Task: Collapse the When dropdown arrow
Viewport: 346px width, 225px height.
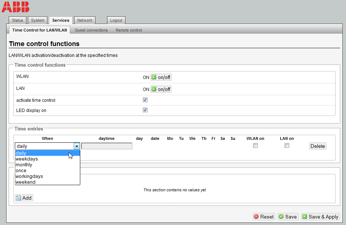Action: (x=77, y=146)
